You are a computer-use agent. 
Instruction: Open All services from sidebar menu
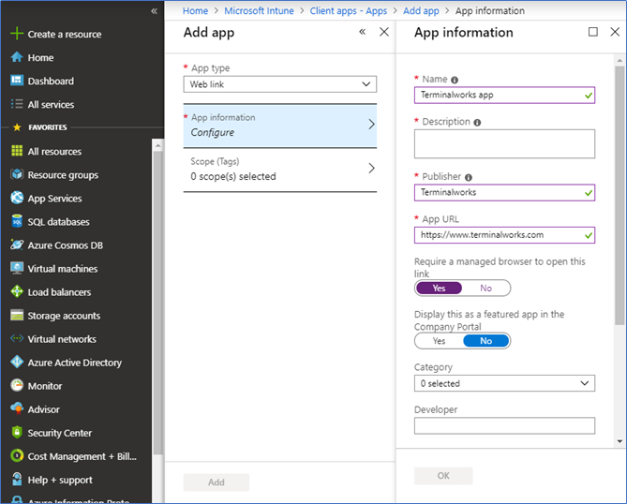click(51, 104)
